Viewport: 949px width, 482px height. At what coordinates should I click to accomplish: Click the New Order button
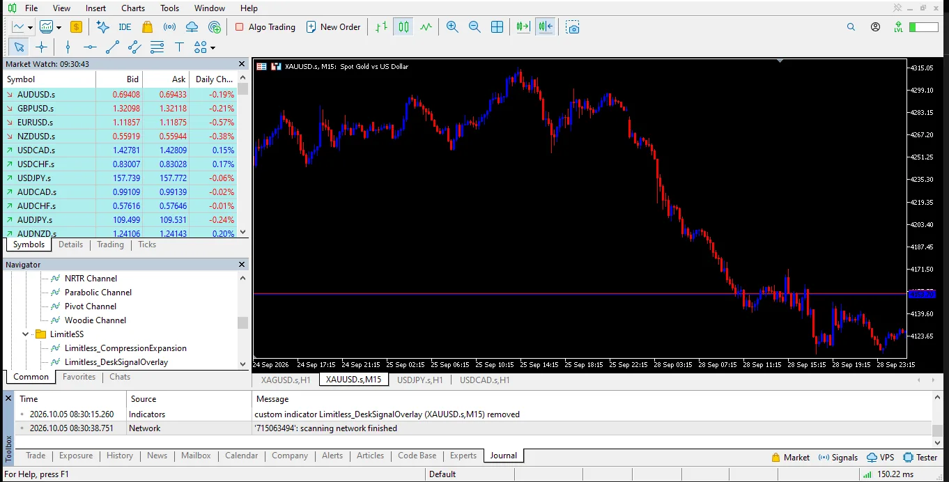tap(333, 27)
